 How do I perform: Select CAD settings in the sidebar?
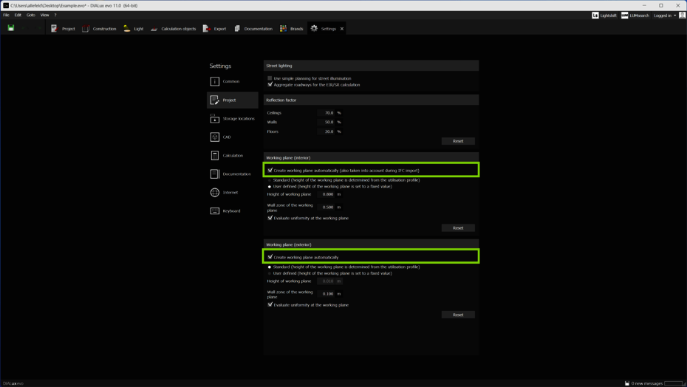[226, 137]
